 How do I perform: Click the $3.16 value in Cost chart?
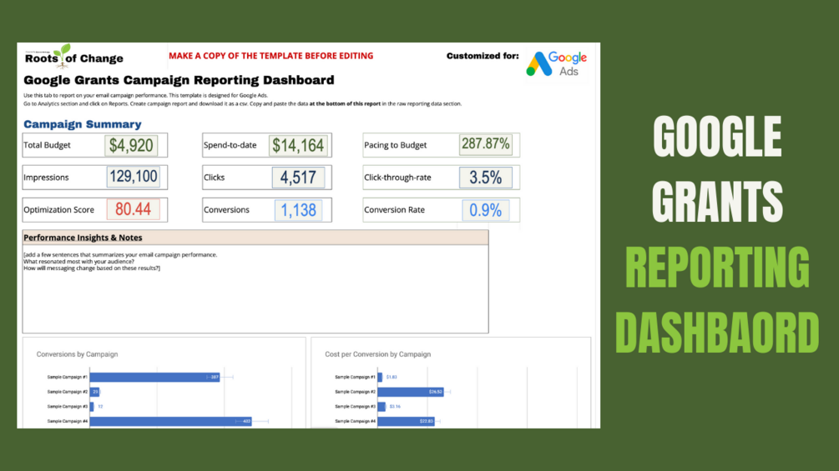(395, 406)
